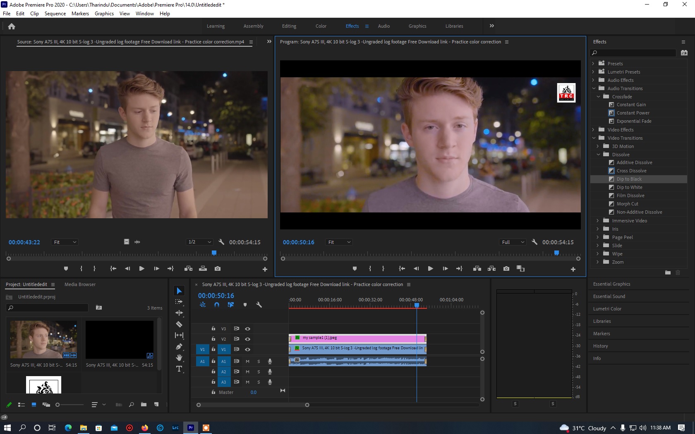Hide the V2 track using its eye icon
Screen dimensions: 695x434
pos(247,339)
